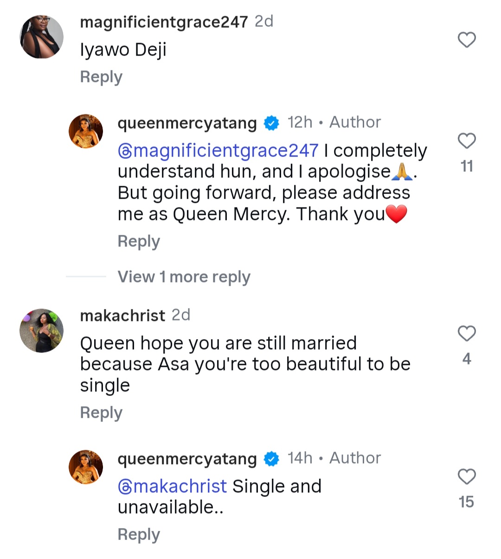Open @magnificientgrace247 mention link
The height and width of the screenshot is (559, 501).
(x=218, y=151)
